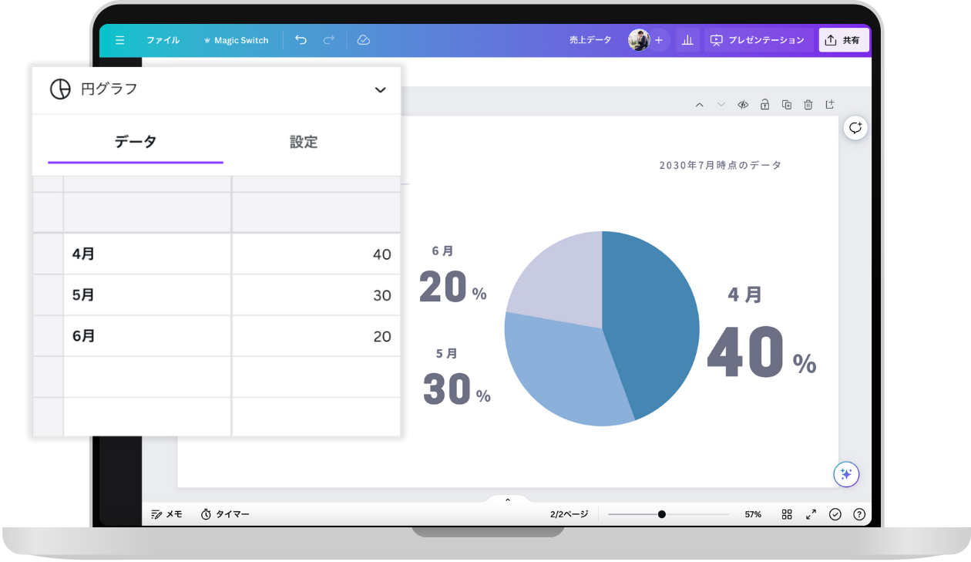971x562 pixels.
Task: Open grid view of pages
Action: (787, 514)
